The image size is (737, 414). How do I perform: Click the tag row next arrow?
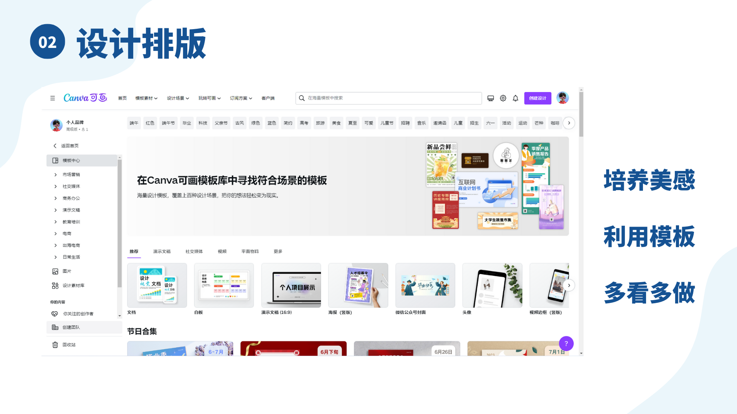(569, 123)
